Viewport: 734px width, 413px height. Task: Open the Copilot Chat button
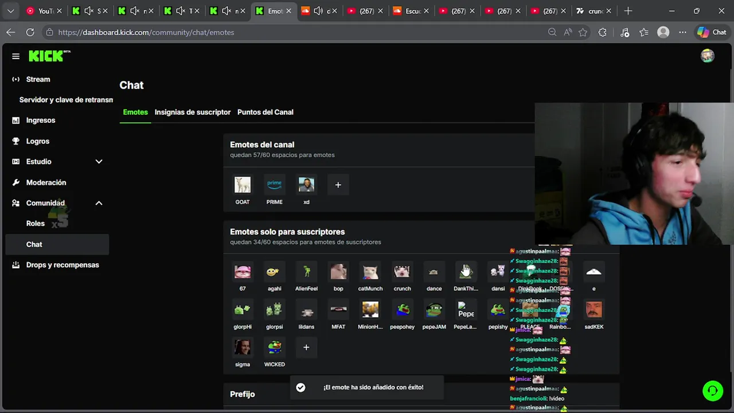712,32
